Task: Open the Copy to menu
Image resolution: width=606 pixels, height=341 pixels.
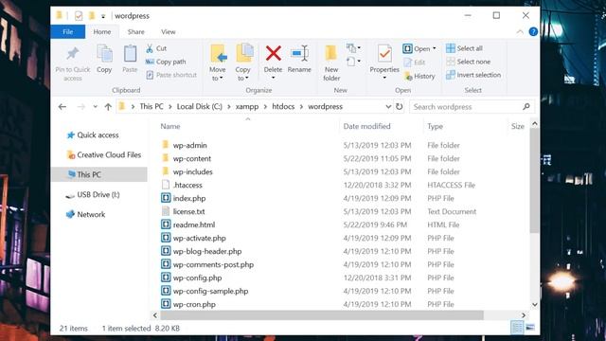Action: [x=243, y=63]
